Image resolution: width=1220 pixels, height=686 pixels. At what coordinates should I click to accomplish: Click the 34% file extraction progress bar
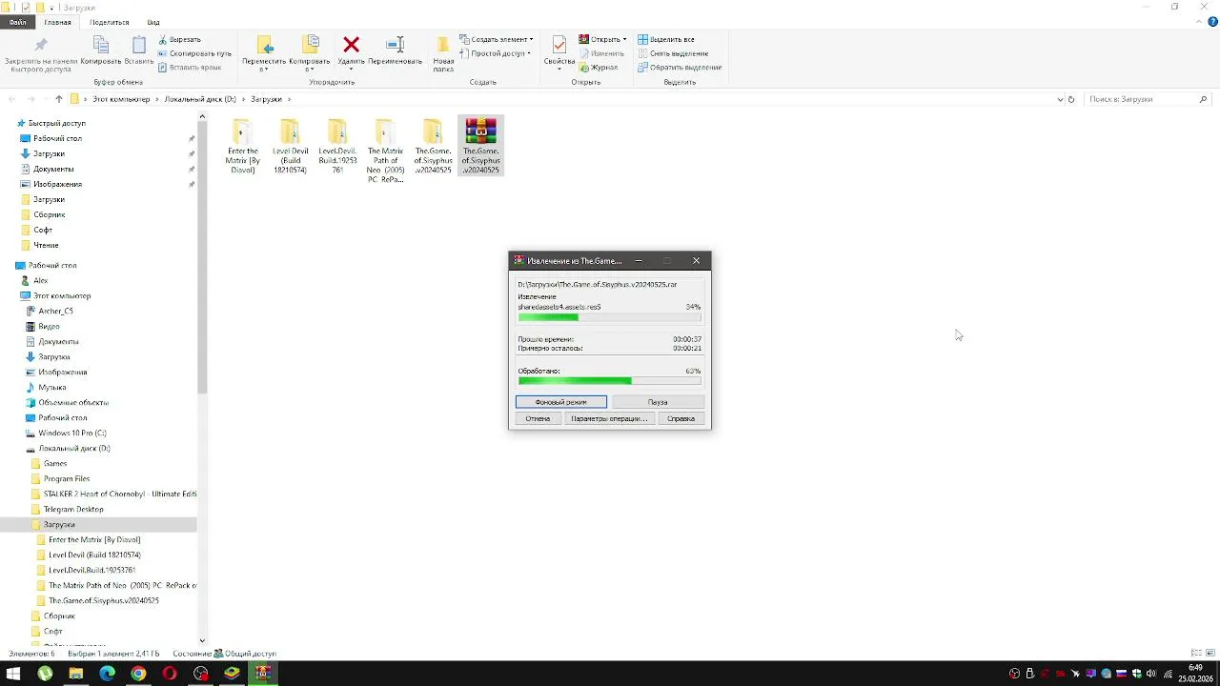tap(609, 317)
